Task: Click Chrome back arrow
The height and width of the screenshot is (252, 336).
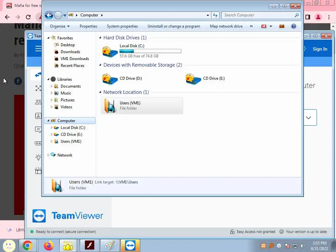Action: [7, 17]
